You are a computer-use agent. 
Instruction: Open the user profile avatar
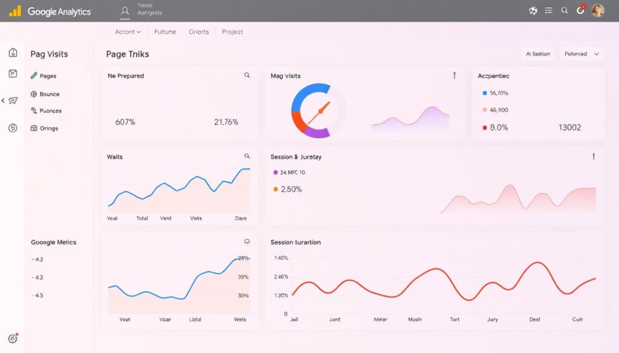598,10
